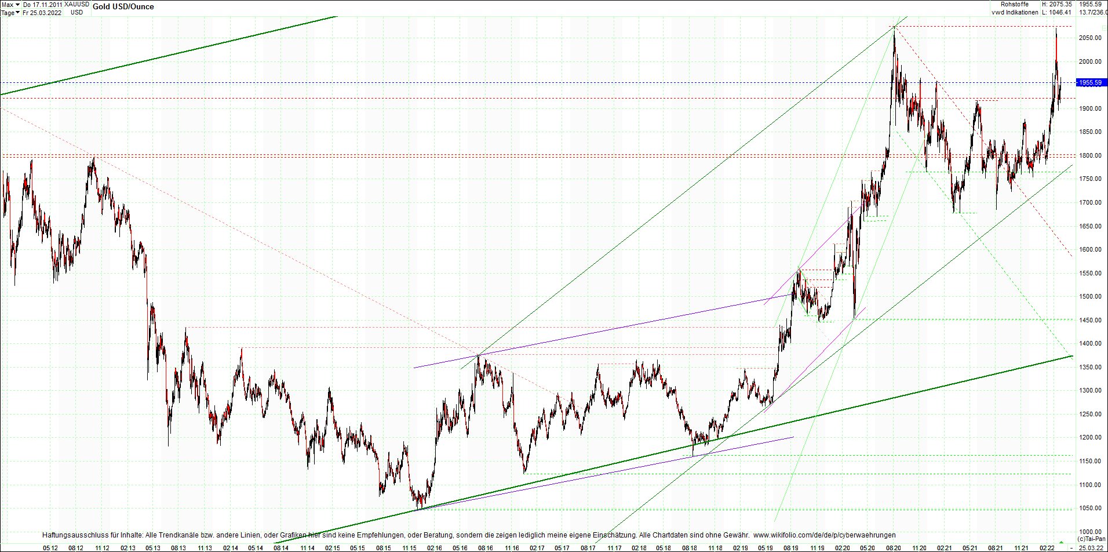Open the Tage interval dropdown

point(10,13)
